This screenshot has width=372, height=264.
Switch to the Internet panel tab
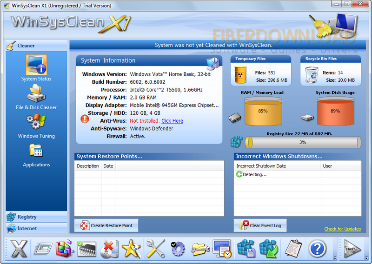36,228
